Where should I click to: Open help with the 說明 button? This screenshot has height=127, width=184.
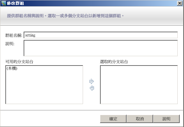pyautogui.click(x=166, y=119)
